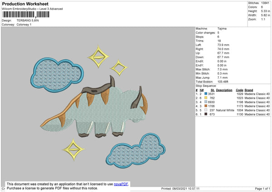Click the Right value 74.0 mm
The image size is (272, 192).
pos(223,49)
